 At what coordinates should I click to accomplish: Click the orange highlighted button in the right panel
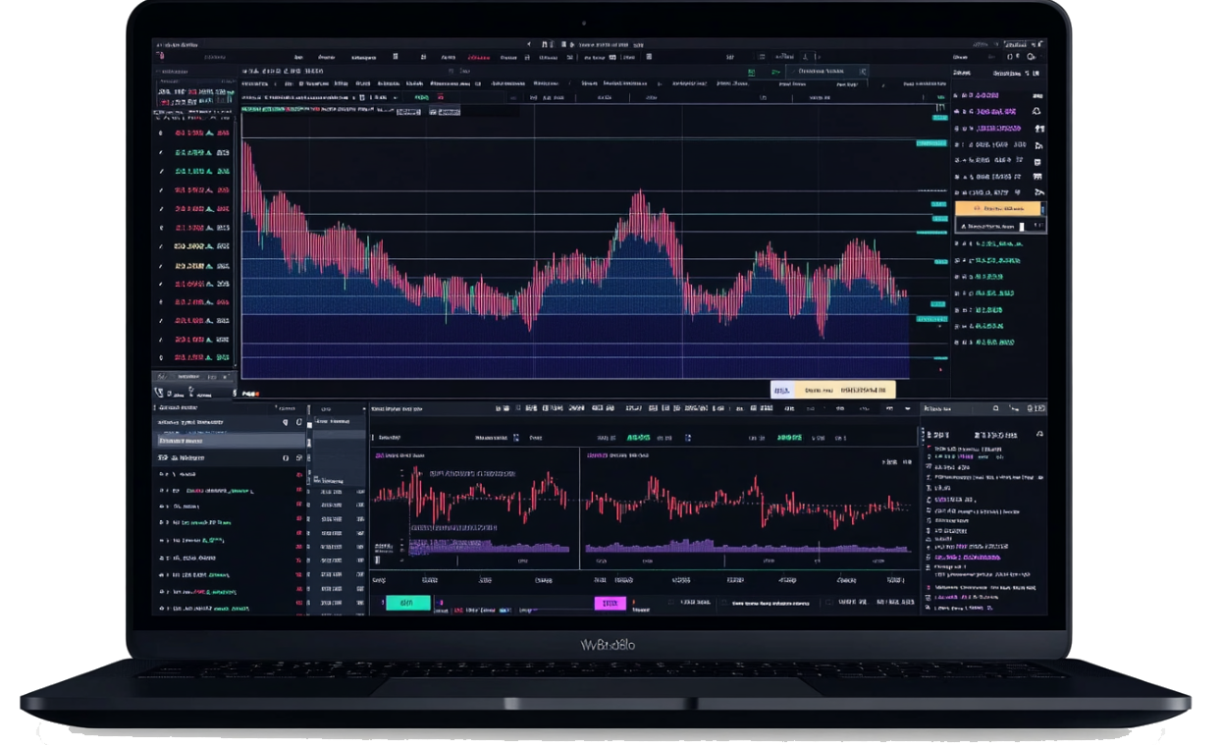(999, 208)
